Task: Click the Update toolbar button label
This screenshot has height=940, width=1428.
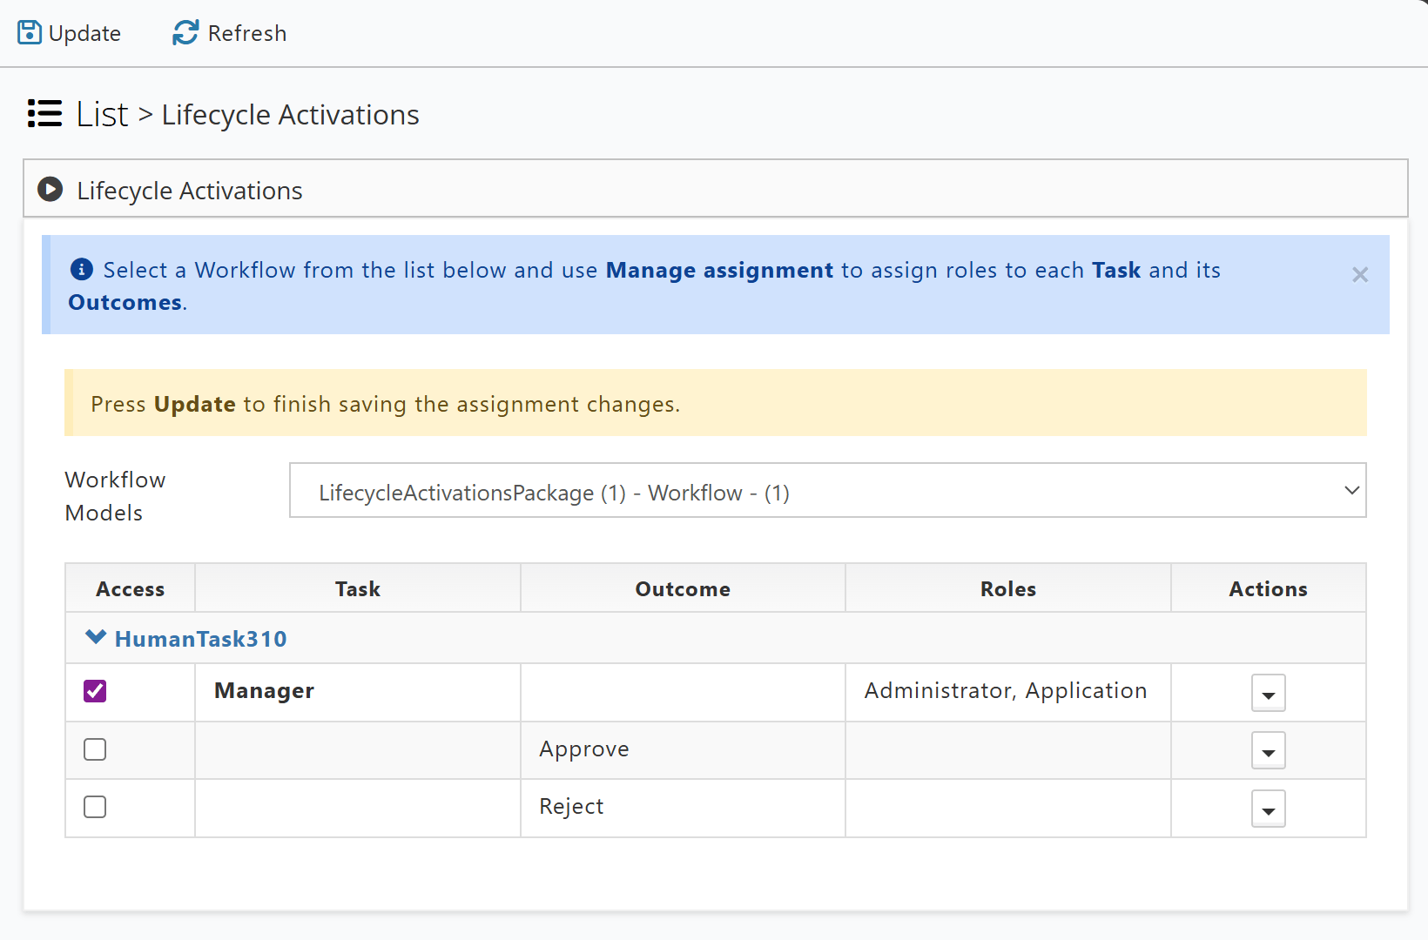Action: 84,34
